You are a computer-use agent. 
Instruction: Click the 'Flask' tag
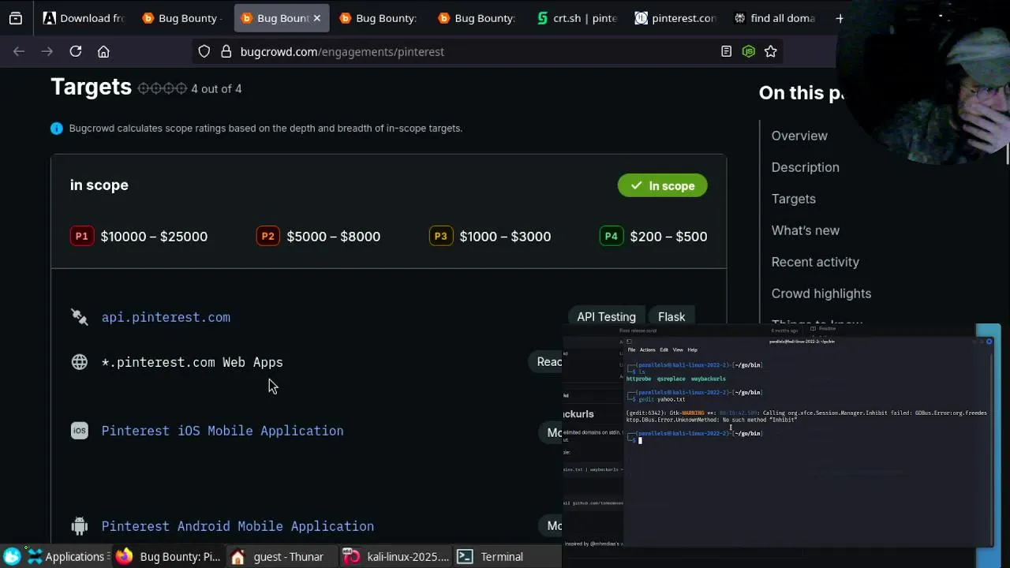[x=671, y=316]
